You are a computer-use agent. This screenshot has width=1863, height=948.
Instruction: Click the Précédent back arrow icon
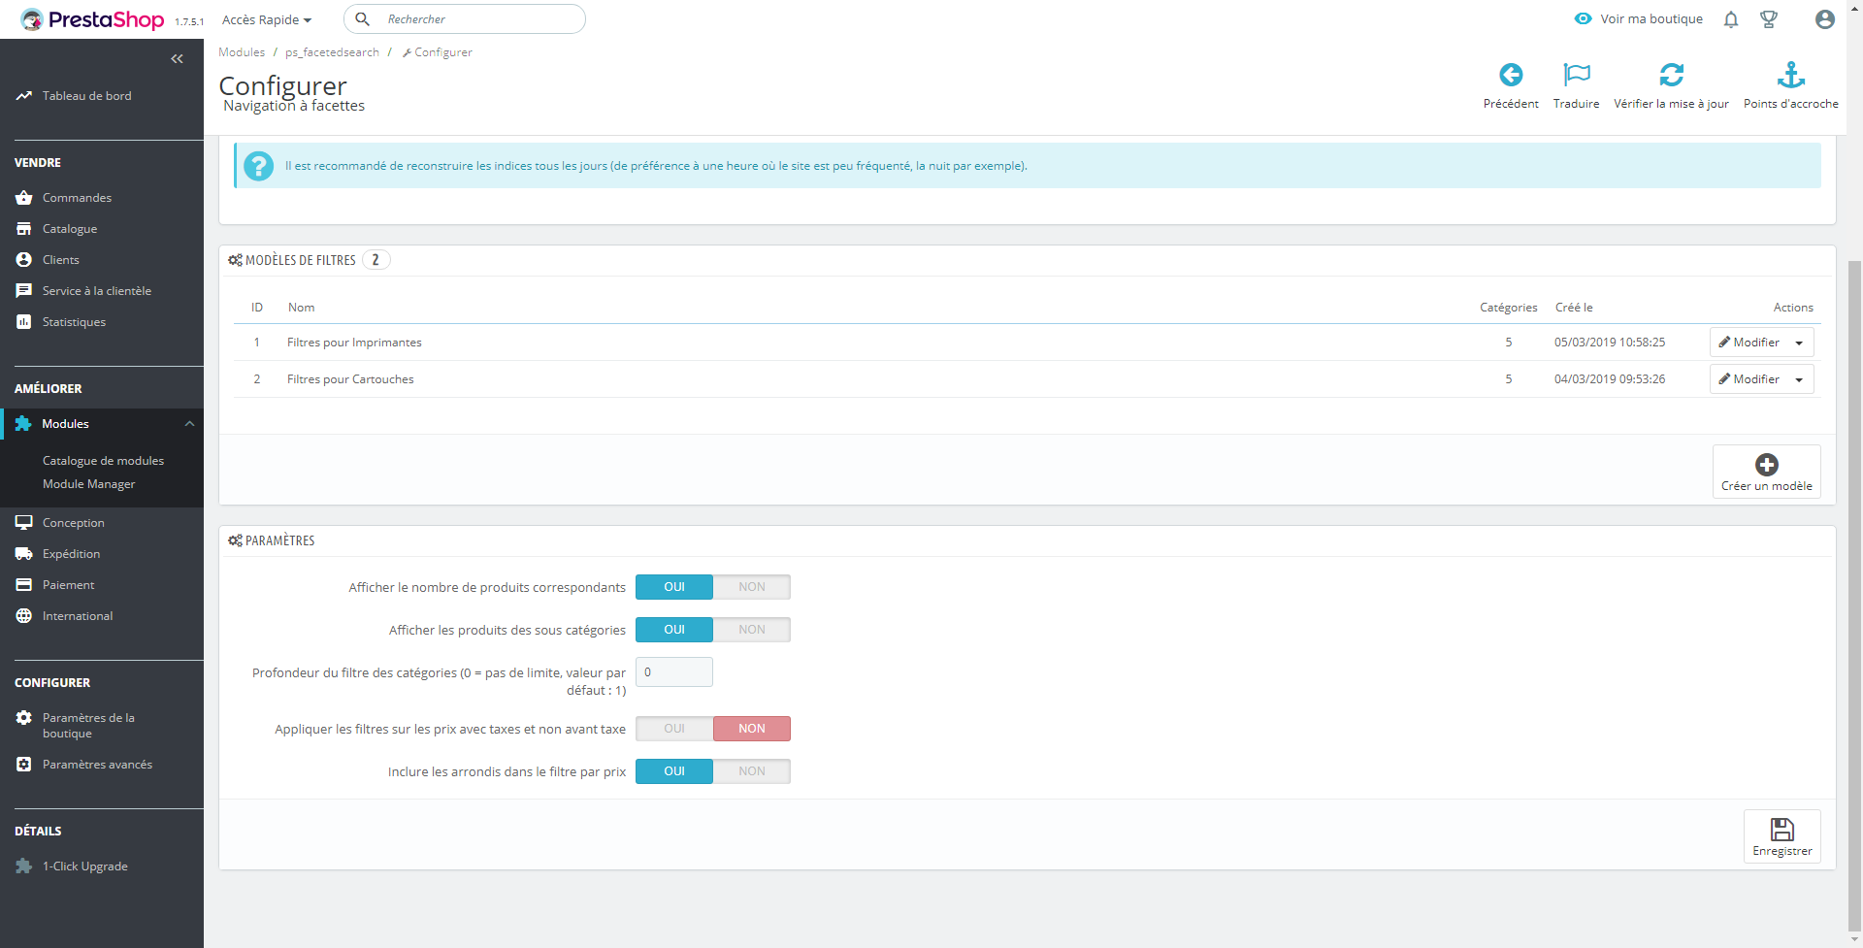coord(1511,75)
